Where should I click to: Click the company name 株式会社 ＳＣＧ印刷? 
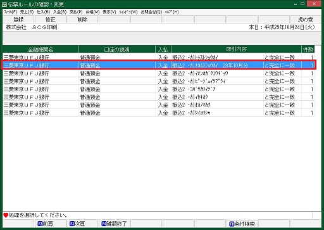click(x=32, y=27)
